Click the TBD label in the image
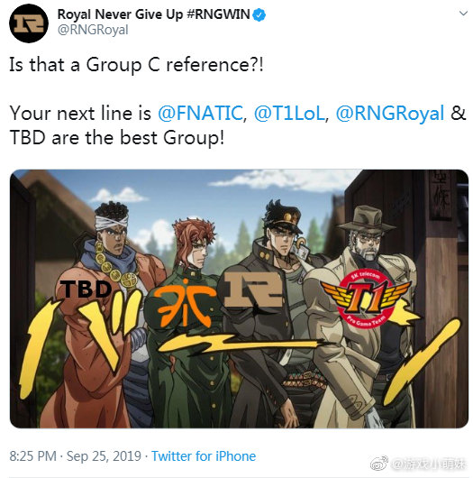The height and width of the screenshot is (478, 473). [86, 289]
